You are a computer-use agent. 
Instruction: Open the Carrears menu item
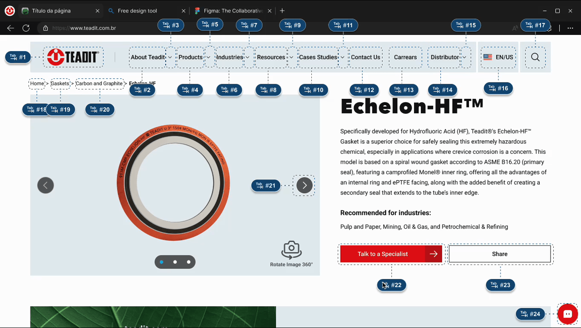tap(405, 57)
